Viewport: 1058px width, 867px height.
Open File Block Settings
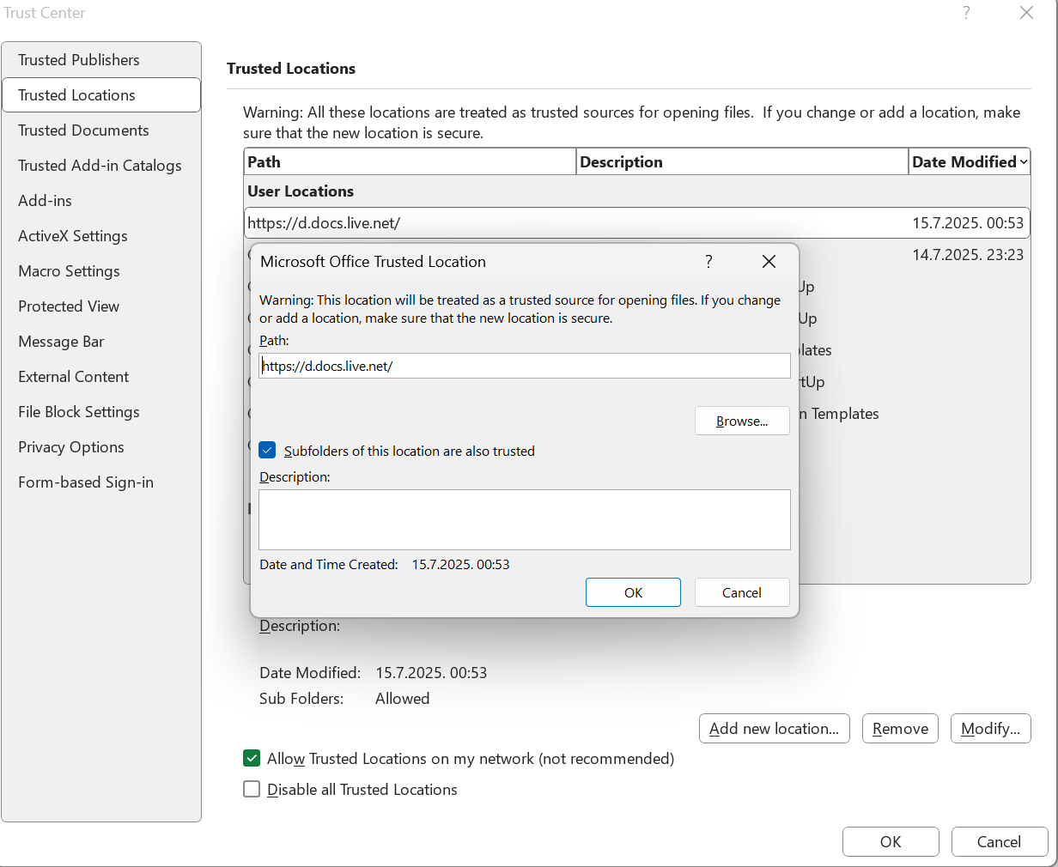pyautogui.click(x=78, y=411)
